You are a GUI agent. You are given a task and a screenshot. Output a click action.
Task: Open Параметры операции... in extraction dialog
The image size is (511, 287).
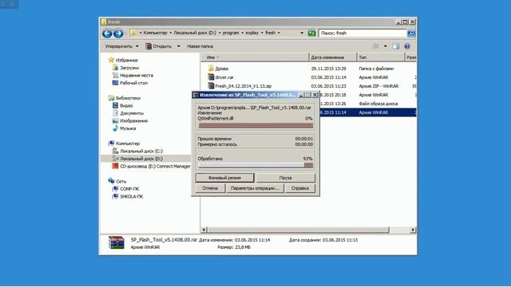[255, 188]
